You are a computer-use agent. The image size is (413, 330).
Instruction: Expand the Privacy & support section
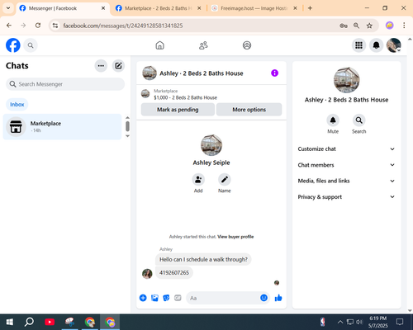click(346, 197)
